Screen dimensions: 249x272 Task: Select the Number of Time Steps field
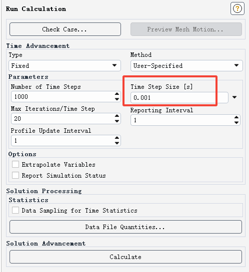click(x=65, y=97)
